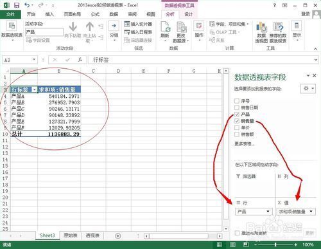
Task: Open the 数据透视表 button in ribbon
Action: tap(12, 32)
